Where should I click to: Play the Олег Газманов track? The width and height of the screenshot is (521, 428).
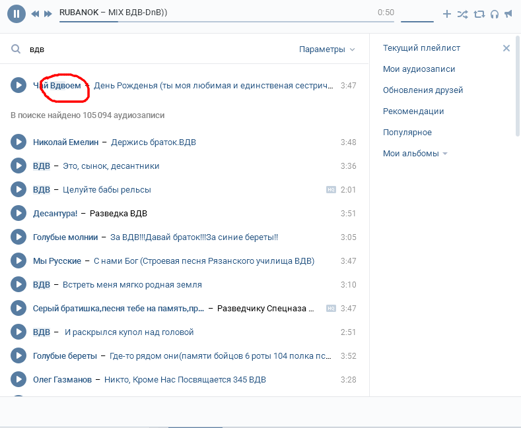(18, 379)
